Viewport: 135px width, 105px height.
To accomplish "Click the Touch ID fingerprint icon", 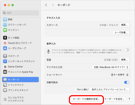I will (5, 43).
